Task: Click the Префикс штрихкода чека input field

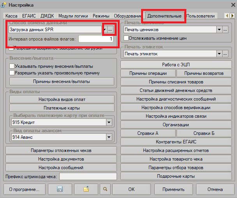Action: click(x=88, y=177)
